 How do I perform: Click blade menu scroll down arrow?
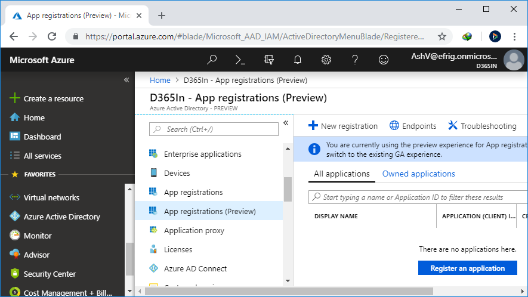[x=288, y=281]
